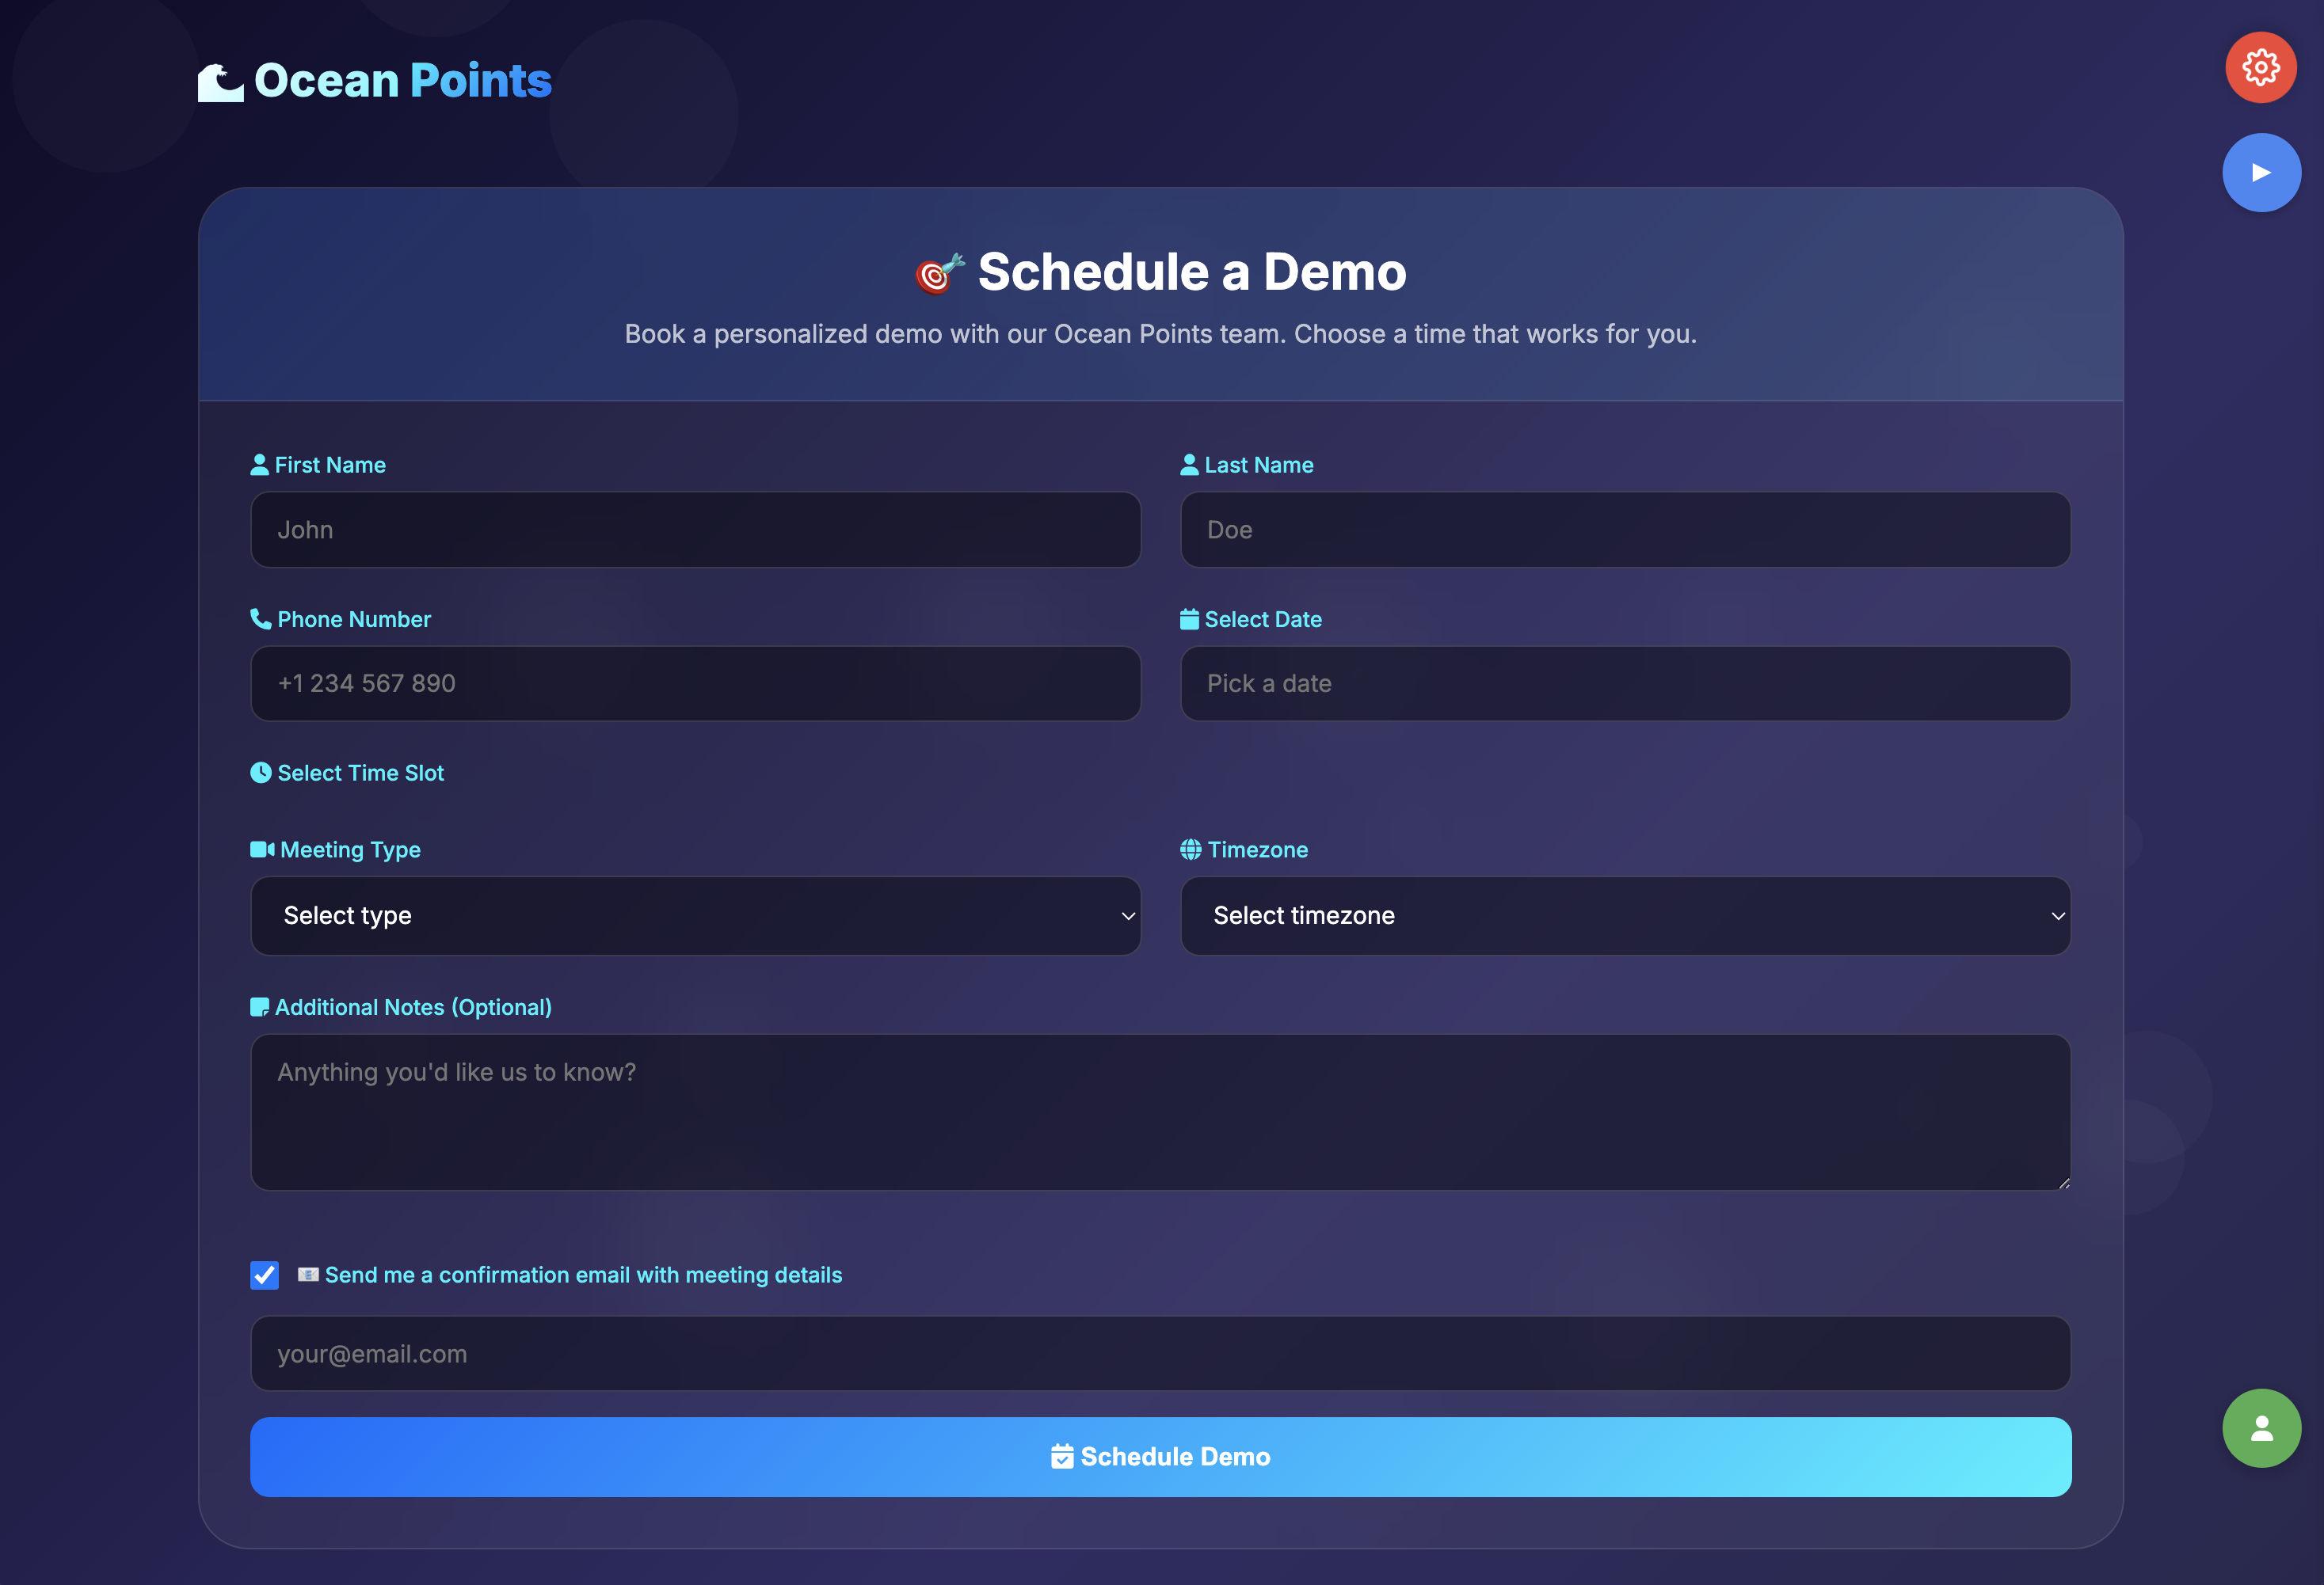This screenshot has width=2324, height=1585.
Task: Uncheck the confirmation email checkbox
Action: tap(264, 1275)
